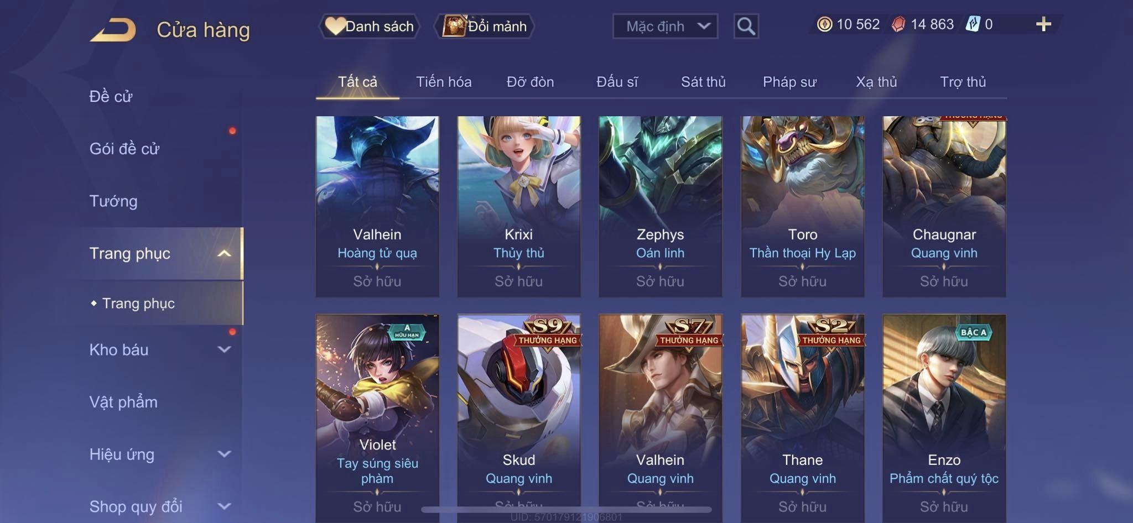This screenshot has height=523, width=1133.
Task: Switch to the Sát thủ tab
Action: (703, 82)
